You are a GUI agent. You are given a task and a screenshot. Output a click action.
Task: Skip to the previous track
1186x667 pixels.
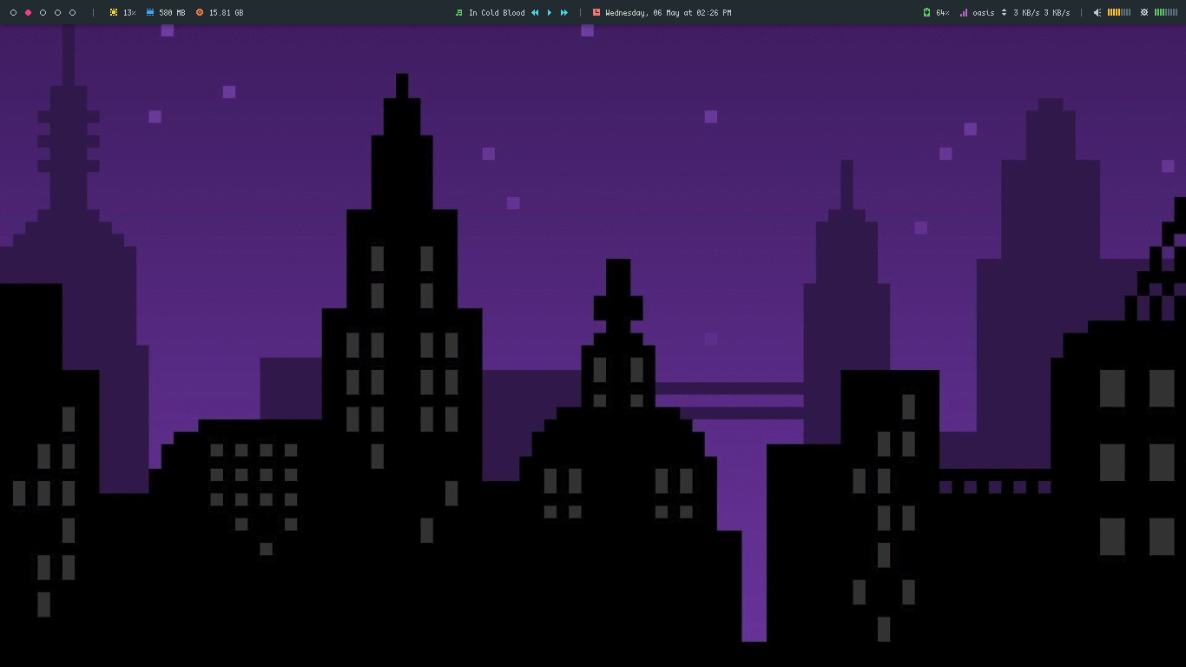[x=535, y=12]
